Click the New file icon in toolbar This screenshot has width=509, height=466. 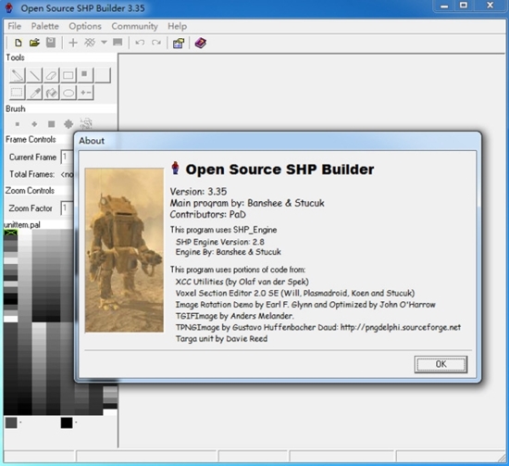click(x=19, y=43)
